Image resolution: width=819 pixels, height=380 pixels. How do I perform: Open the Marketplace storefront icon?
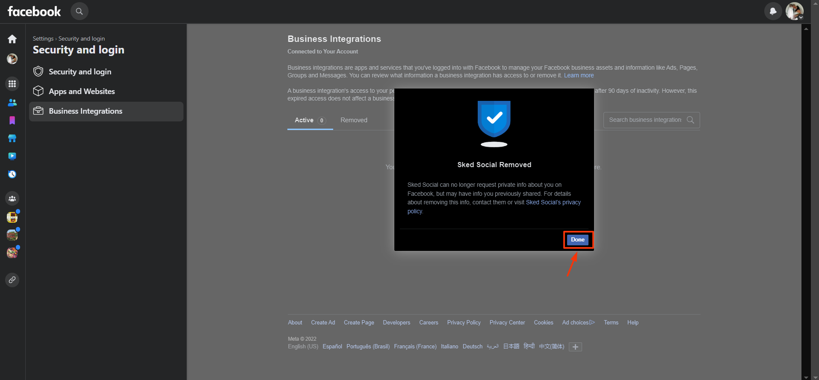tap(12, 138)
